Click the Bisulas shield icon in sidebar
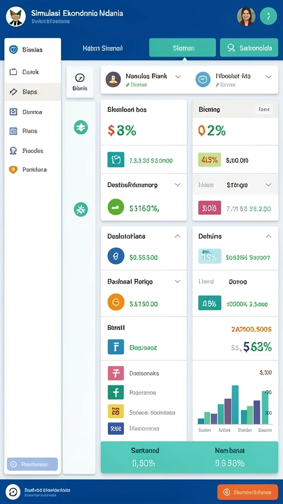Screen dimensions: 283x504 (x=13, y=50)
